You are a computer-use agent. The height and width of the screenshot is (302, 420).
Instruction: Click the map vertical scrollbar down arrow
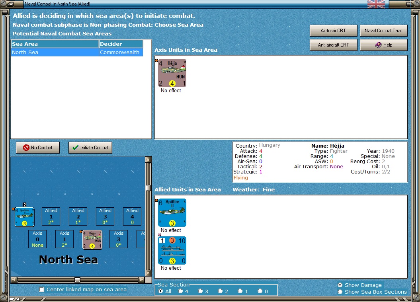tap(148, 273)
